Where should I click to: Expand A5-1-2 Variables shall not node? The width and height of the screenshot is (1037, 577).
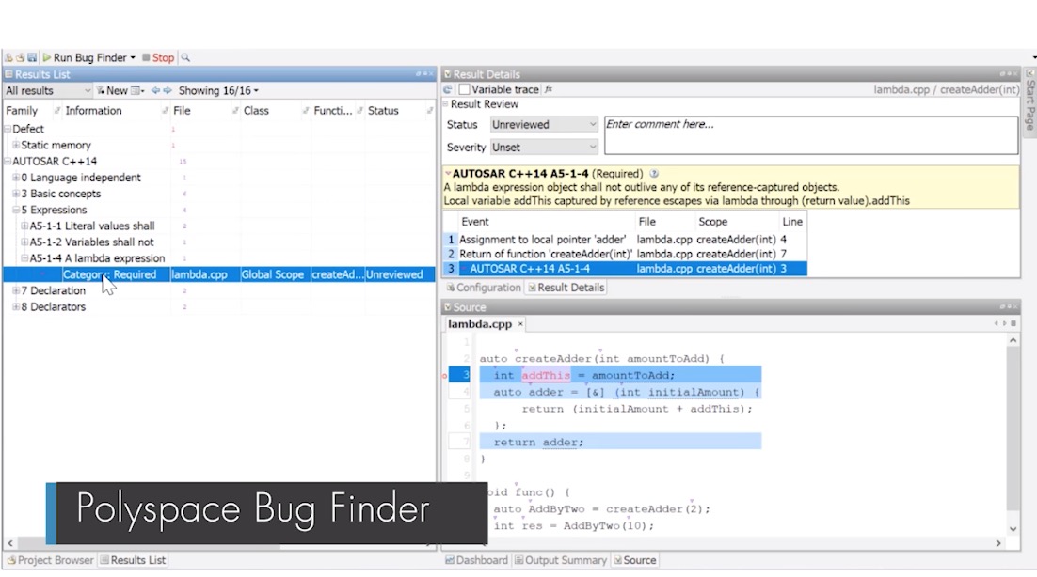(x=24, y=242)
